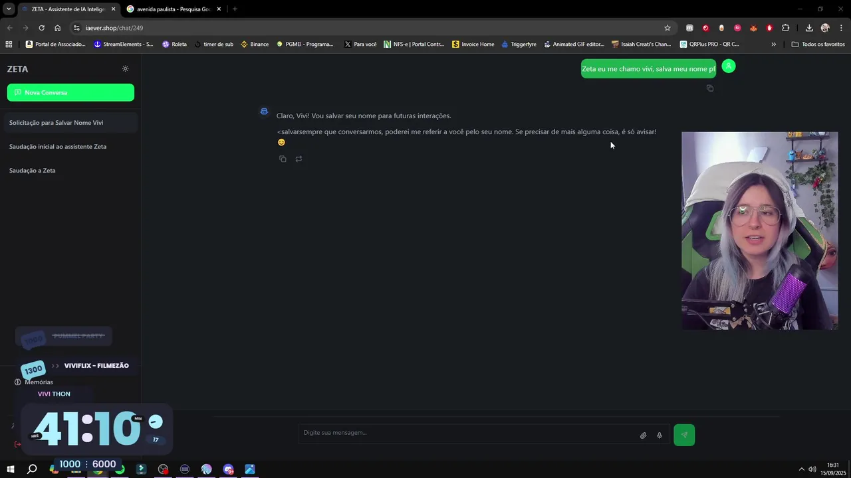
Task: Open the Chrome profile avatar
Action: click(825, 28)
